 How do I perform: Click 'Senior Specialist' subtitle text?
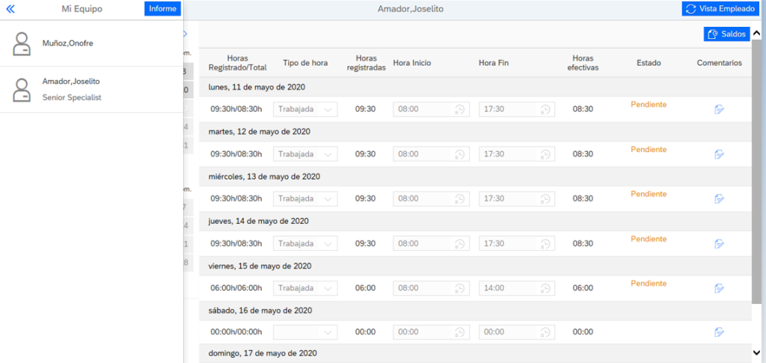(72, 98)
